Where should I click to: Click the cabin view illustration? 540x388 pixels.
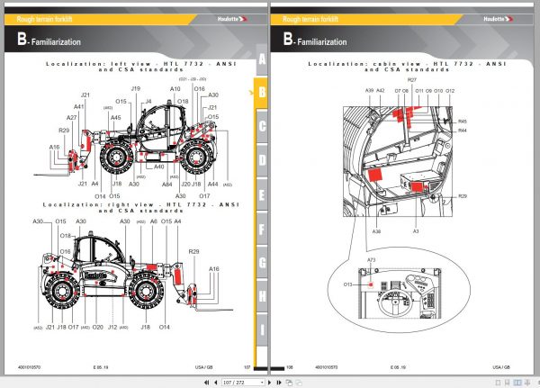pyautogui.click(x=398, y=161)
